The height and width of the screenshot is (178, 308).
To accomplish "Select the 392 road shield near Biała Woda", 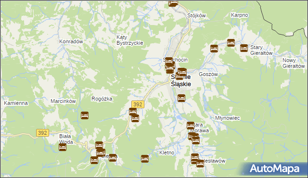I will (43, 133).
